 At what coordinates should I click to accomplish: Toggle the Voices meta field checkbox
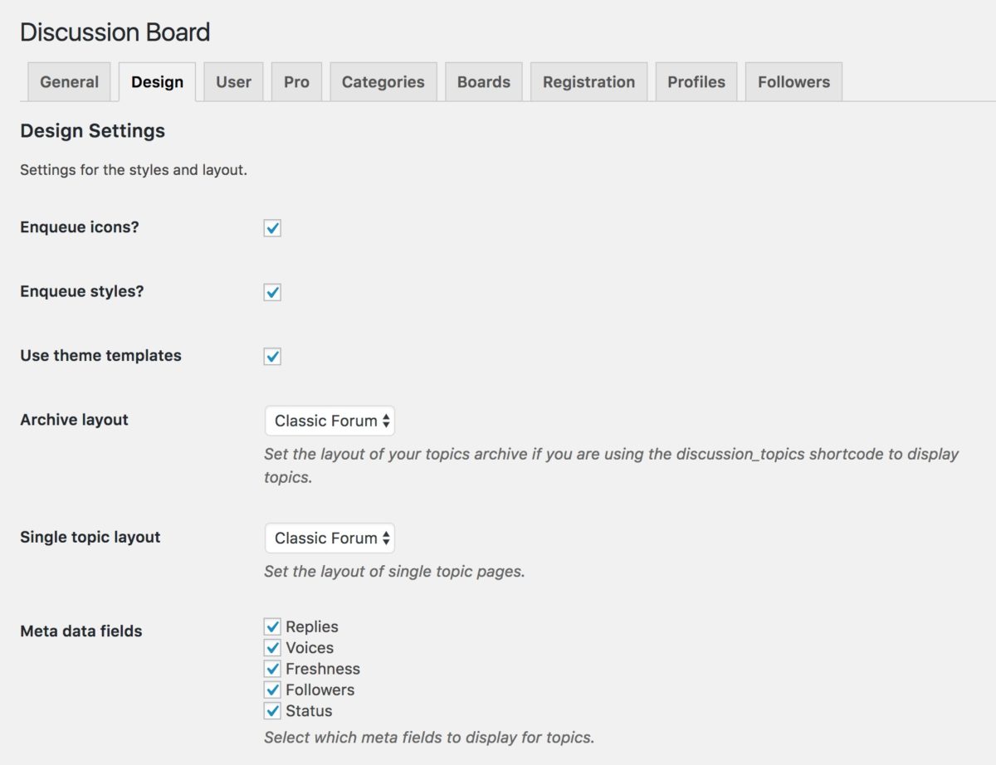point(272,647)
